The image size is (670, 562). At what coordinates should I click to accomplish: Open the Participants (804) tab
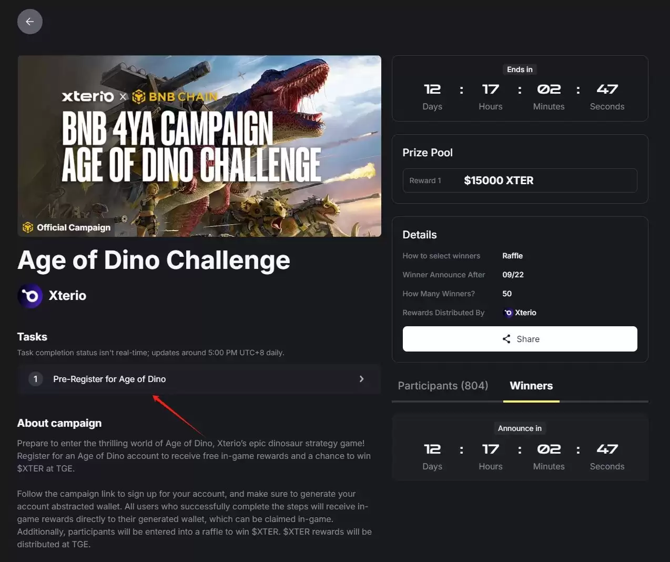click(442, 386)
